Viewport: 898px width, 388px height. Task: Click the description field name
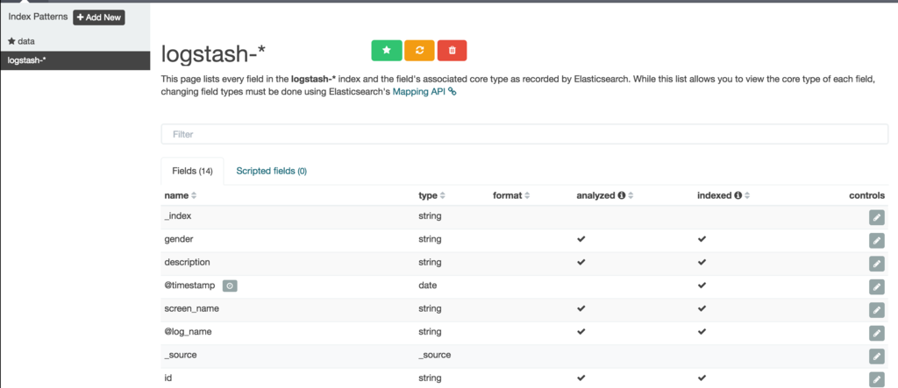point(188,262)
